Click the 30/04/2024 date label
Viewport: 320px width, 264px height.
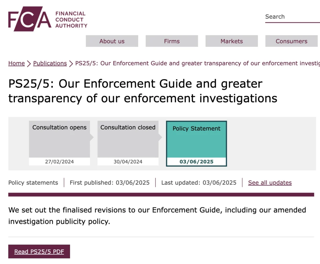click(128, 162)
